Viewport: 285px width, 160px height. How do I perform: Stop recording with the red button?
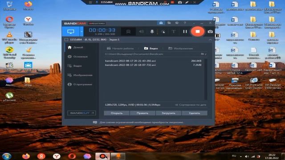coord(198,32)
